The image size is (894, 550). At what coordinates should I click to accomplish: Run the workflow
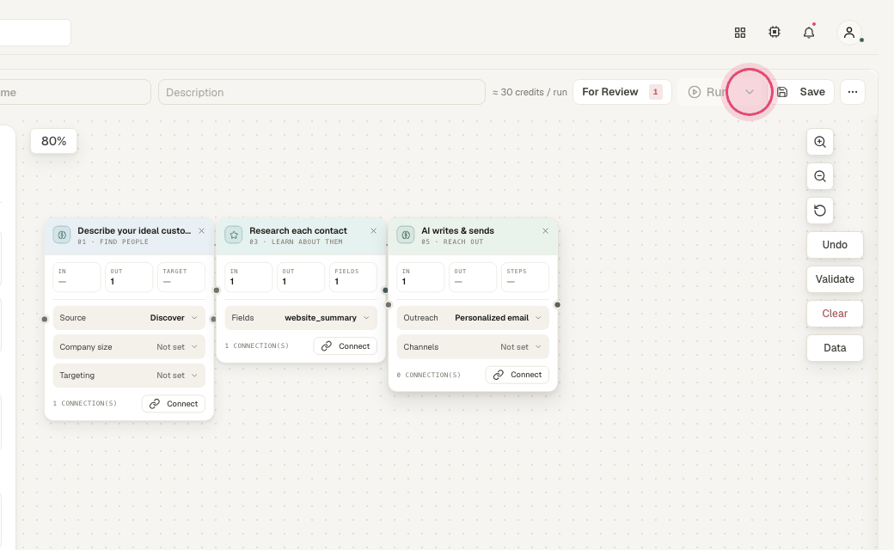coord(707,92)
